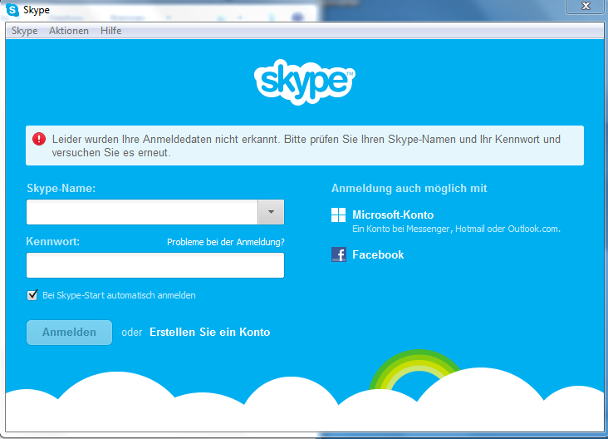Click the large Skype cloud logo

pyautogui.click(x=304, y=82)
